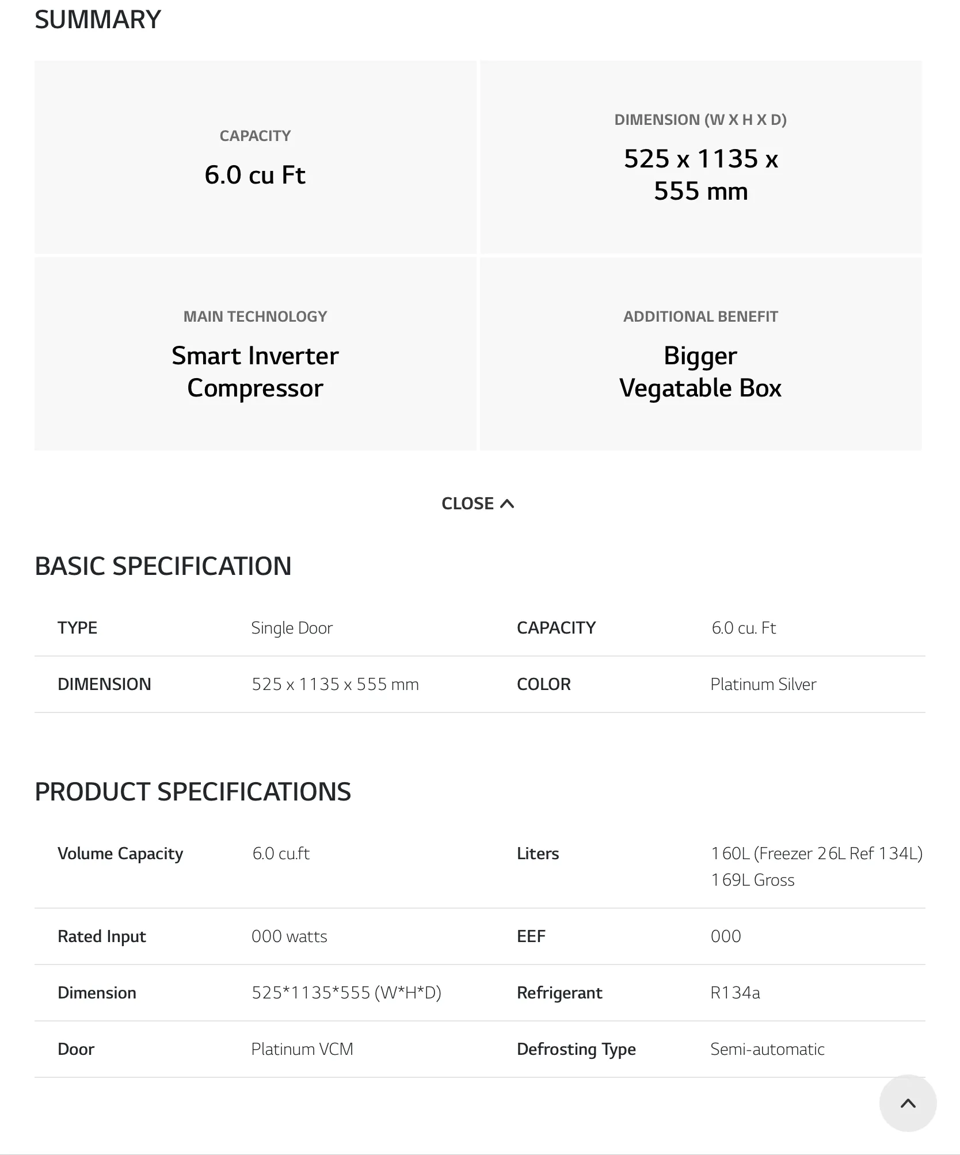Click the Semi-automatic defrosting value
Screen dimensions: 960x1155
tap(767, 1049)
